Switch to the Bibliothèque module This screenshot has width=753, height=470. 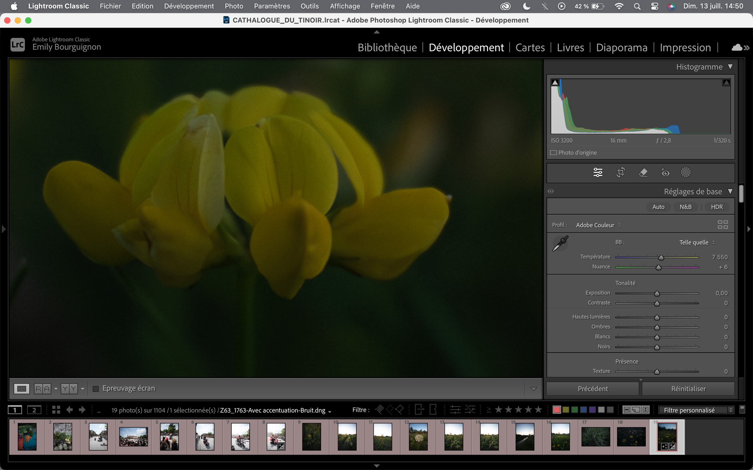point(387,47)
